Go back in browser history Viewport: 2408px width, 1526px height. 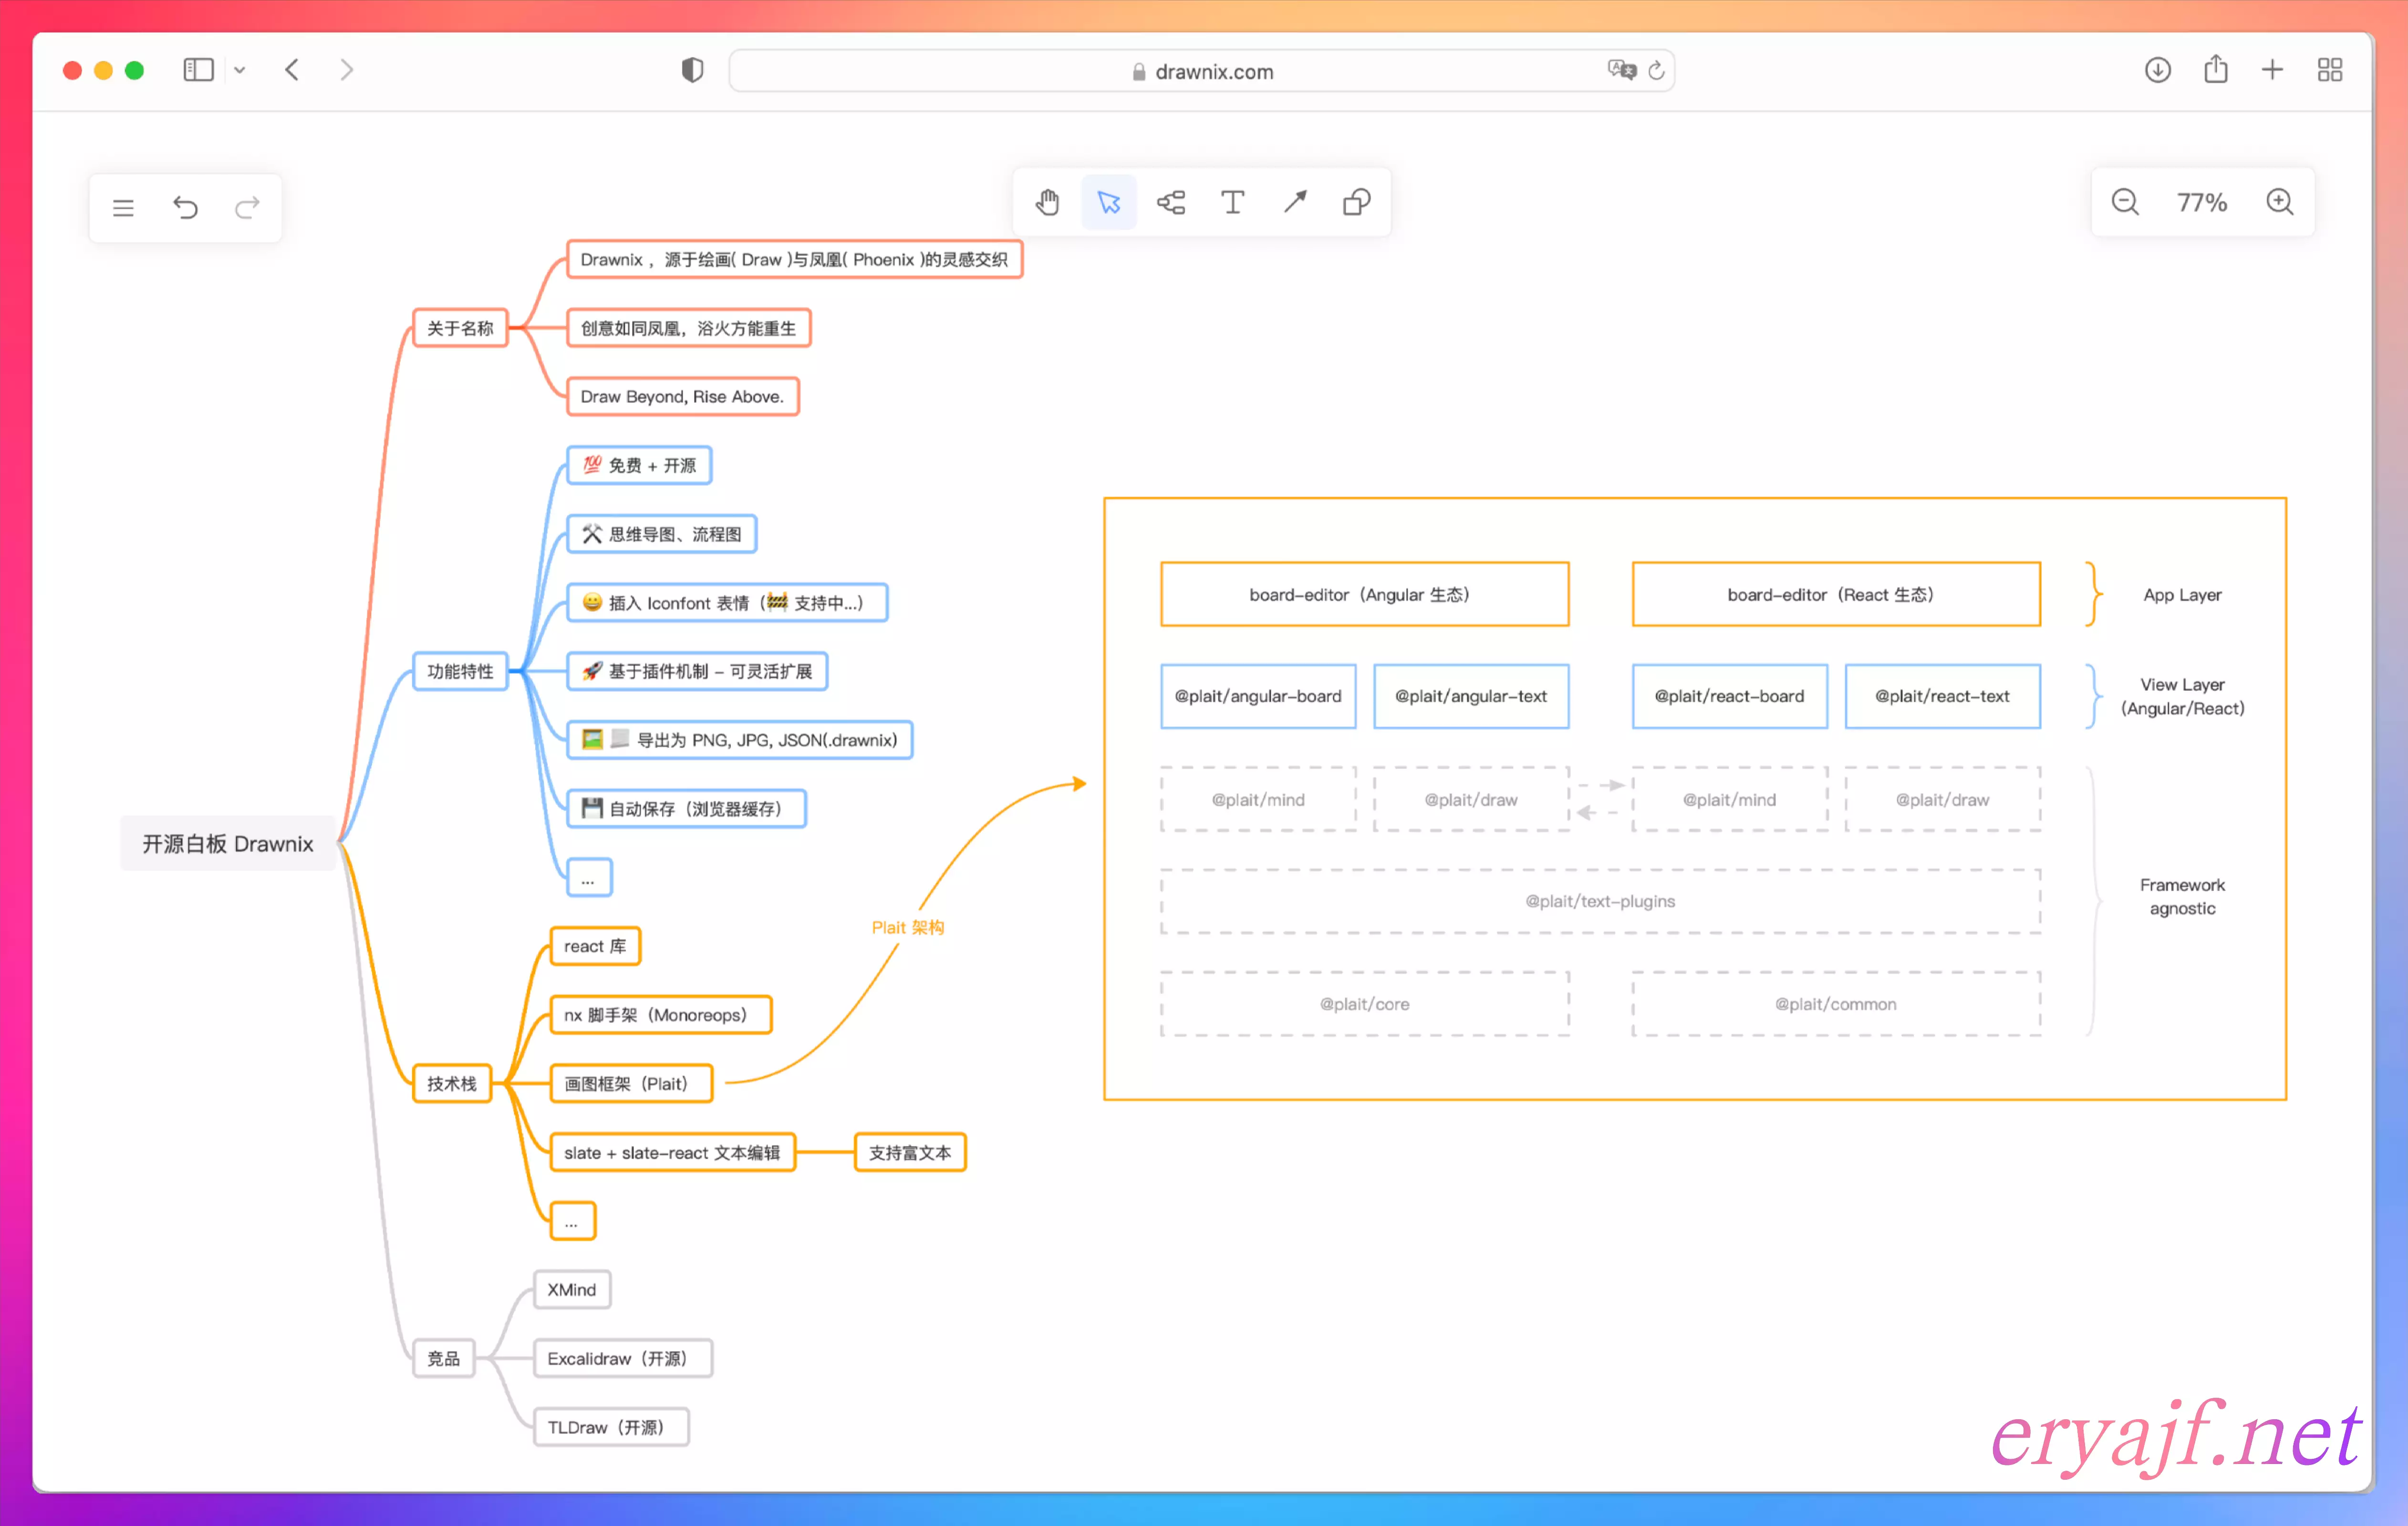pyautogui.click(x=292, y=70)
